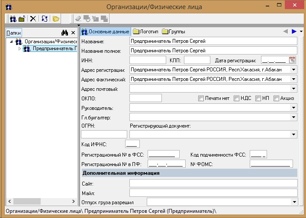306x218 pixels.
Task: Open Отпуск груза разрешил dropdown
Action: 294,202
